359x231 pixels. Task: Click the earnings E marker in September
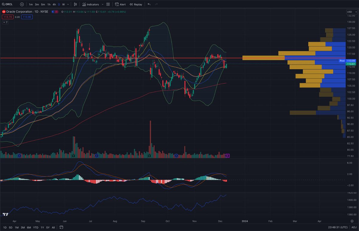149,156
